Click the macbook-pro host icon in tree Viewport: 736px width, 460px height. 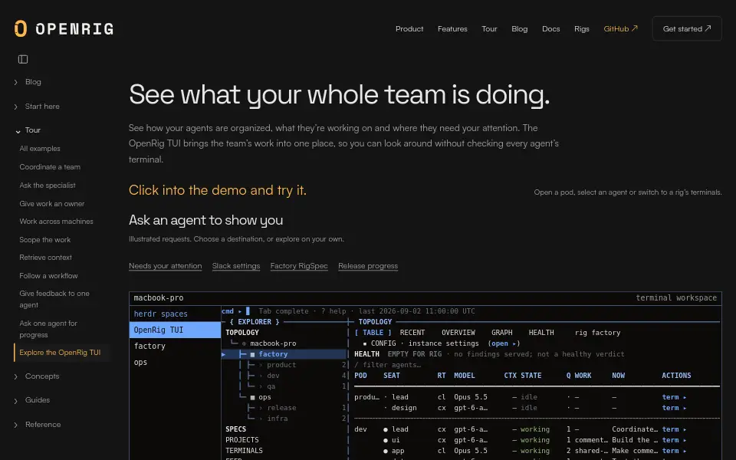(244, 343)
